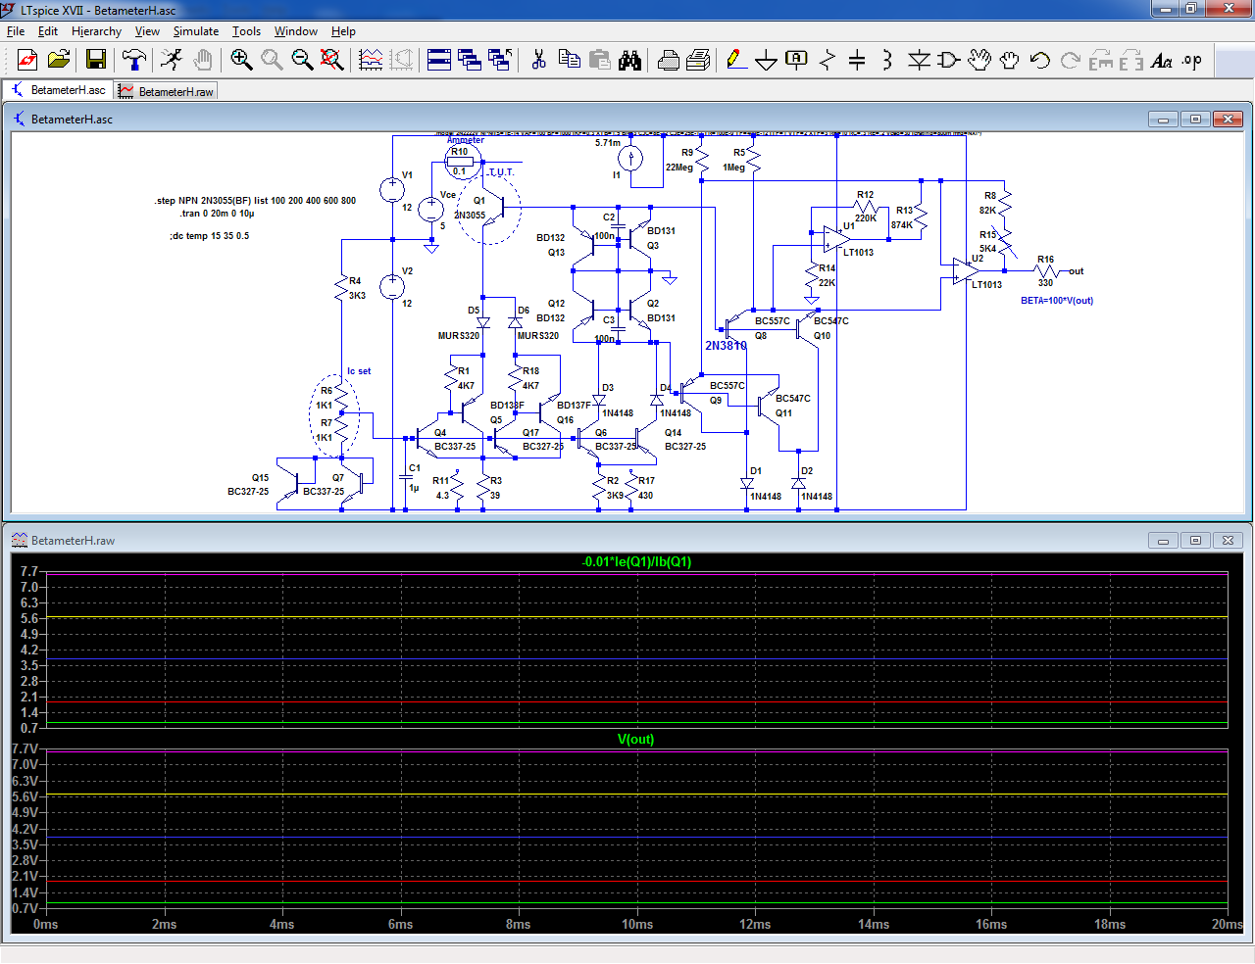1255x964 pixels.
Task: Select the Place Capacitor tool
Action: [857, 61]
